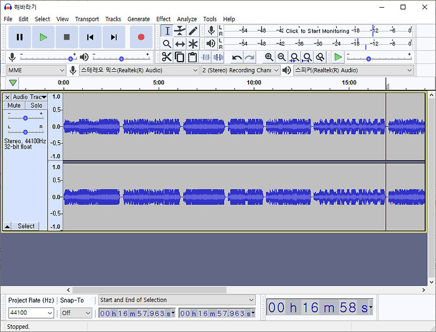Change the Snap-To setting from Off
This screenshot has width=436, height=332.
pyautogui.click(x=75, y=312)
